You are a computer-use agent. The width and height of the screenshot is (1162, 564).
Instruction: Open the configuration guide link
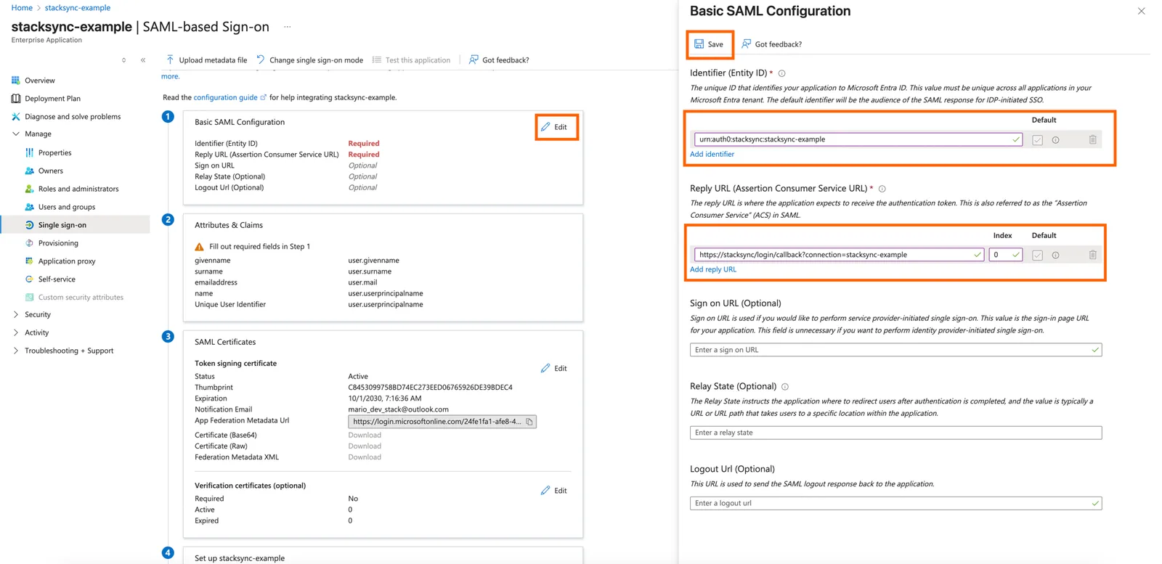[x=225, y=97]
